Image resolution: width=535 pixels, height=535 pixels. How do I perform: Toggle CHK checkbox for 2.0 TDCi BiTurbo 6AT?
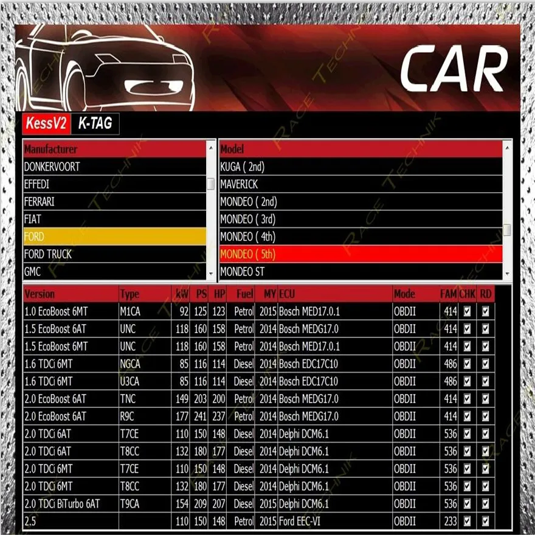pos(467,503)
